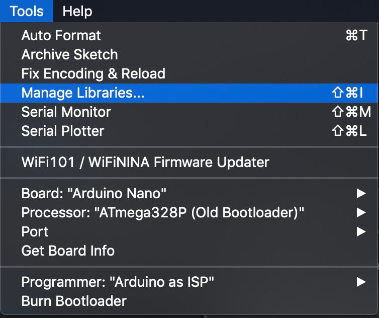The height and width of the screenshot is (318, 379).
Task: Choose Archive Sketch
Action: pos(189,54)
